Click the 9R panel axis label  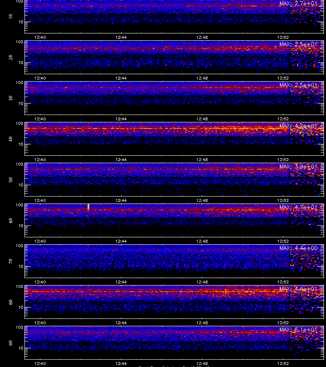pyautogui.click(x=11, y=343)
